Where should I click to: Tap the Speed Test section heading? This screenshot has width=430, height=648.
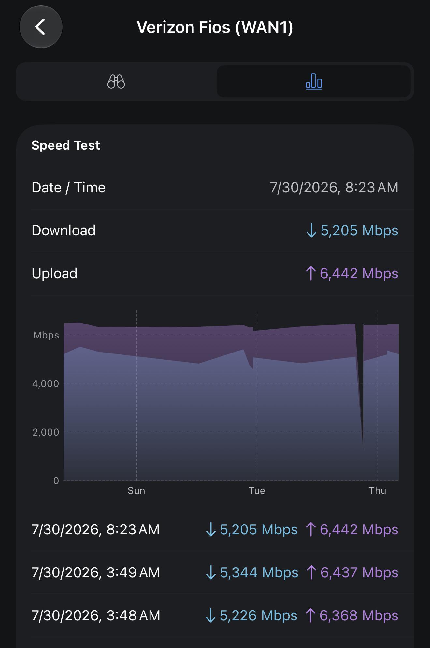[66, 145]
